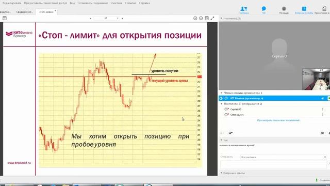Open the Participants panel icon in top toolbar
Viewport: 330px width, 186px height.
(244, 9)
